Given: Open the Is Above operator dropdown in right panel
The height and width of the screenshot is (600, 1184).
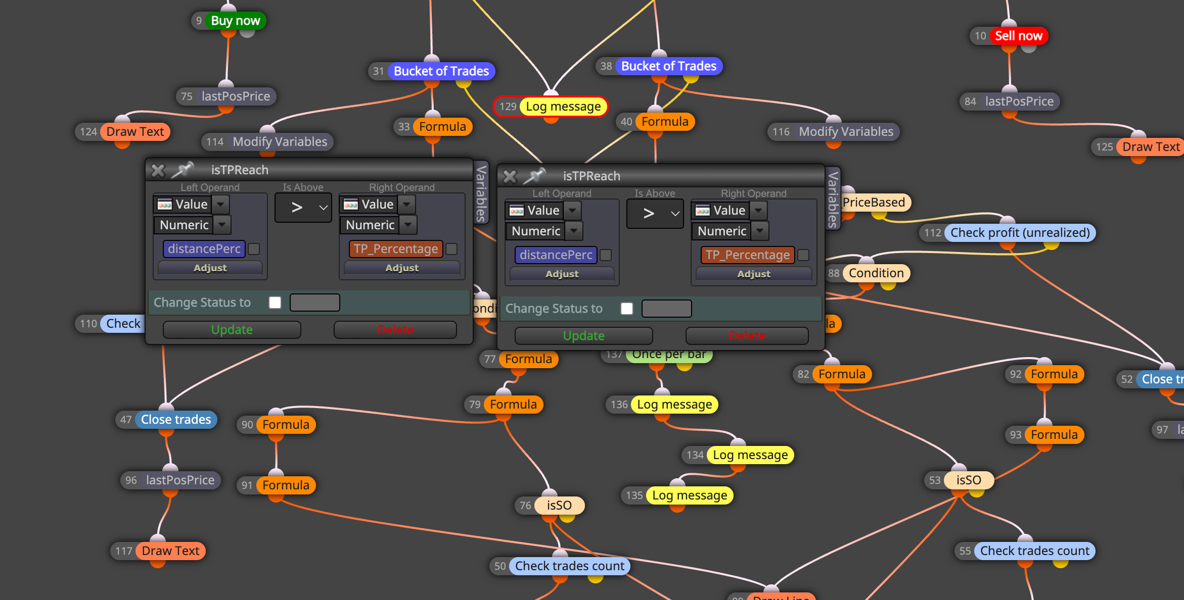Looking at the screenshot, I should coord(655,214).
